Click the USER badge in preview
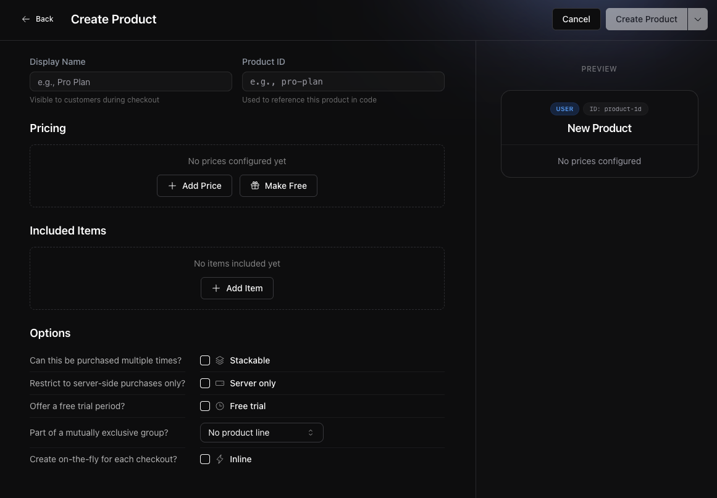 tap(564, 109)
